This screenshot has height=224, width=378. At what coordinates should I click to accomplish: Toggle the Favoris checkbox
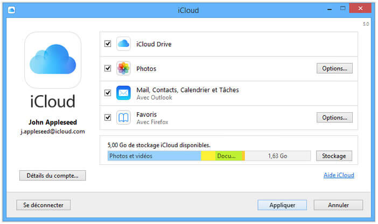click(x=108, y=118)
